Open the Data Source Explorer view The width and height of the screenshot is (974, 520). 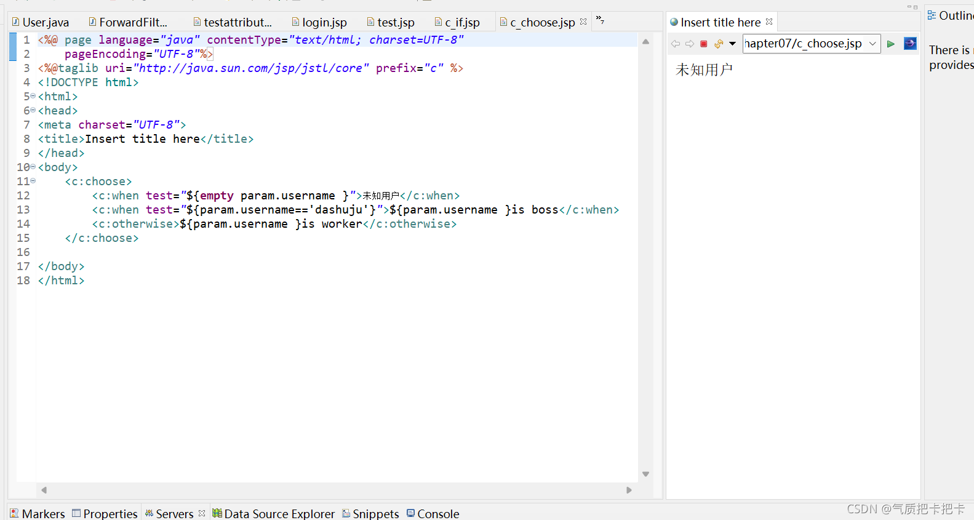click(x=274, y=513)
